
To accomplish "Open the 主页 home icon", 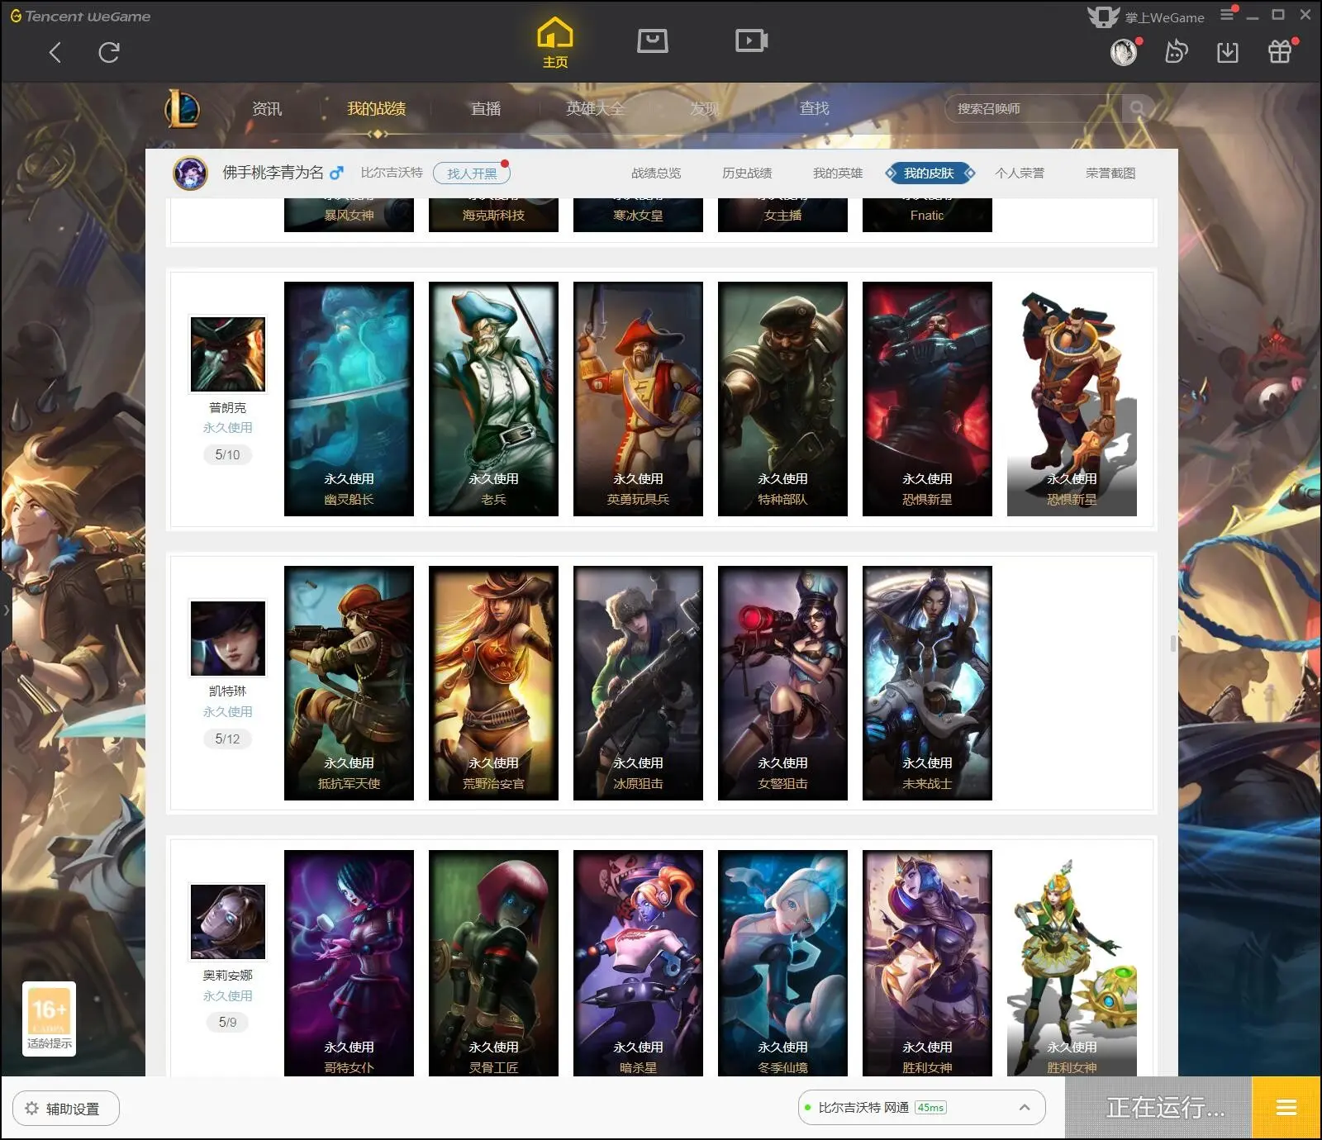I will coord(554,43).
